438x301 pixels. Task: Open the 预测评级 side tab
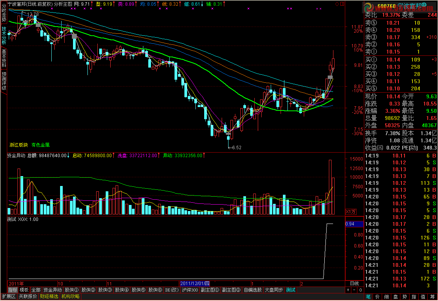[4, 81]
